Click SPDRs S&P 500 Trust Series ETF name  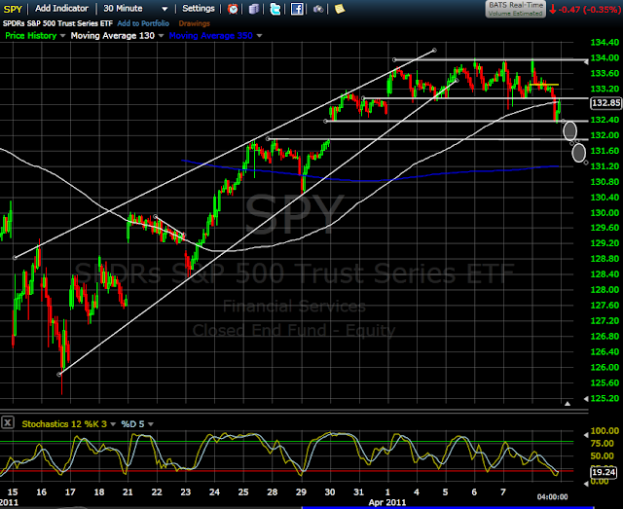coord(58,23)
